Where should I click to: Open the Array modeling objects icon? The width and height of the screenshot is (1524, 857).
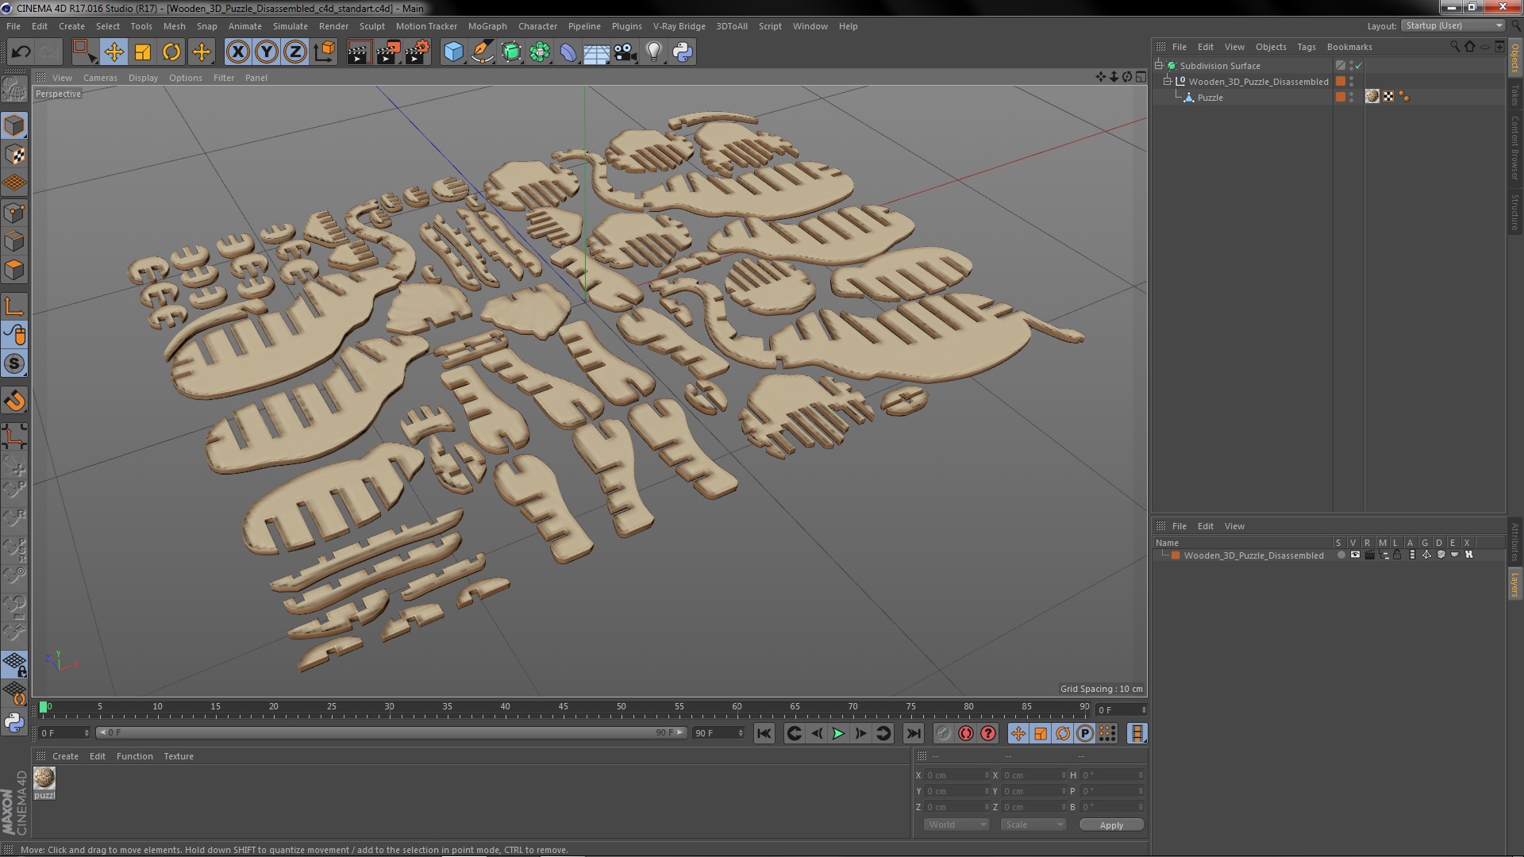[x=540, y=52]
